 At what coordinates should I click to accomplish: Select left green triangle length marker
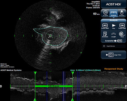coord(35,73)
